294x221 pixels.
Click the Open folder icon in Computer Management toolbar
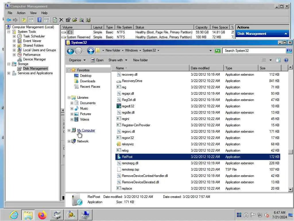pos(75,20)
